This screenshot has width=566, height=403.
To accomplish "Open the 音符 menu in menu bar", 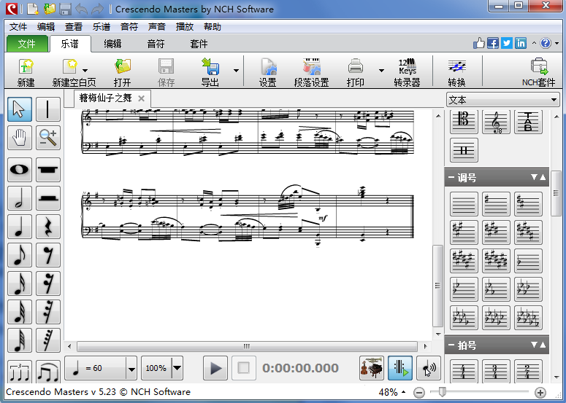I will [129, 27].
